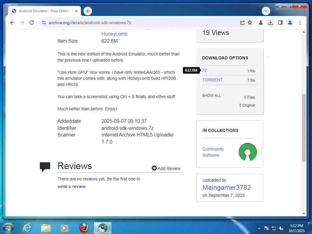Open uploader Maingamer3782 profile

pos(227,187)
